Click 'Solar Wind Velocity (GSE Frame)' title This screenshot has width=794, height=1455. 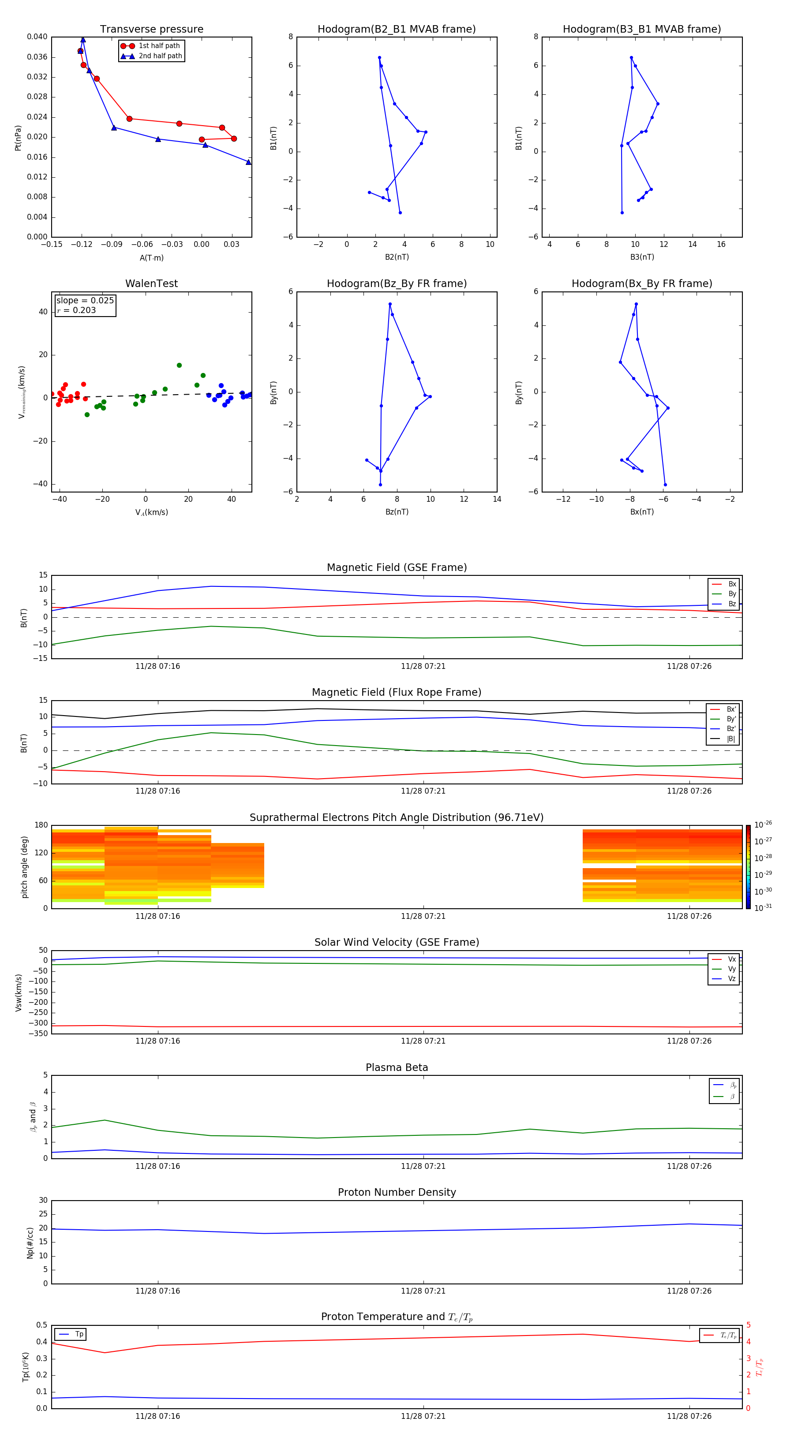point(397,942)
